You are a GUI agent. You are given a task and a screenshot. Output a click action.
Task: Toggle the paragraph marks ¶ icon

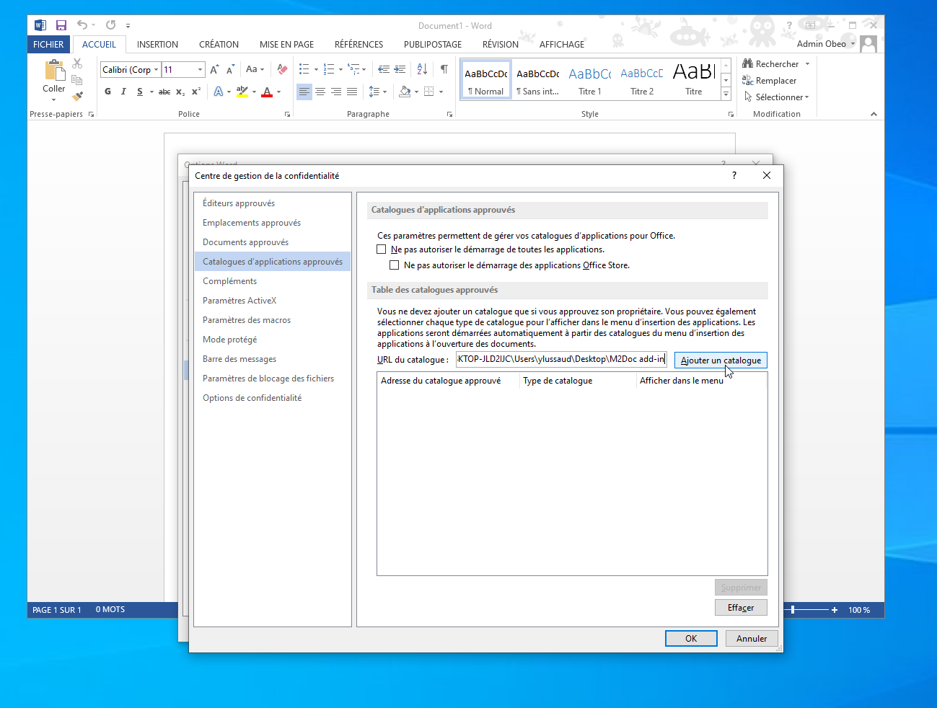[x=444, y=70]
